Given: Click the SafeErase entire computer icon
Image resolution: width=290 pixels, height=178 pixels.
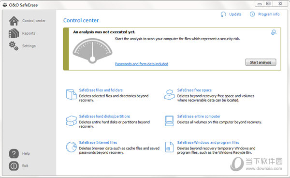Looking at the screenshot, I should click(x=170, y=121).
